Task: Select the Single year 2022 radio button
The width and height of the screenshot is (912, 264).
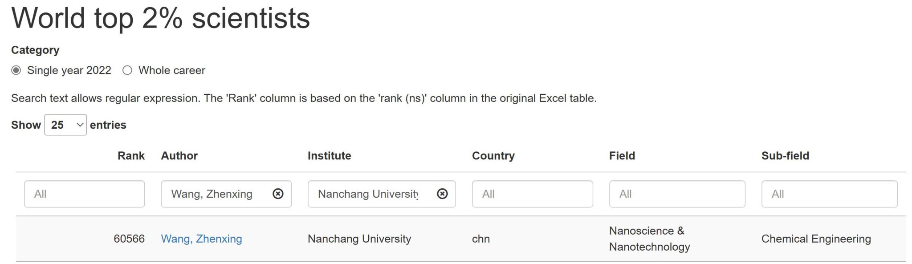Action: (16, 70)
